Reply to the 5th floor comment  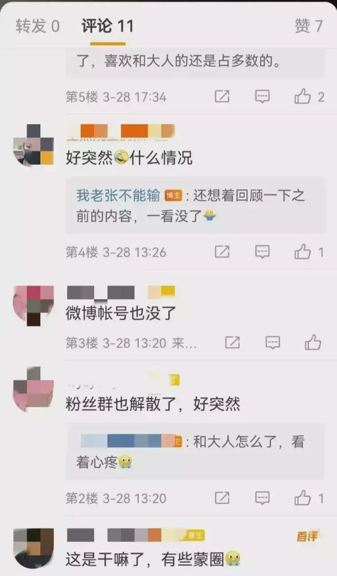262,97
